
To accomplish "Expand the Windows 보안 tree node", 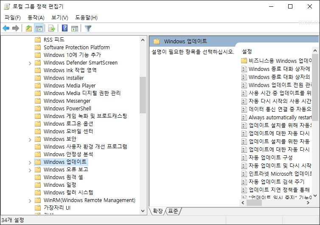I will point(30,140).
